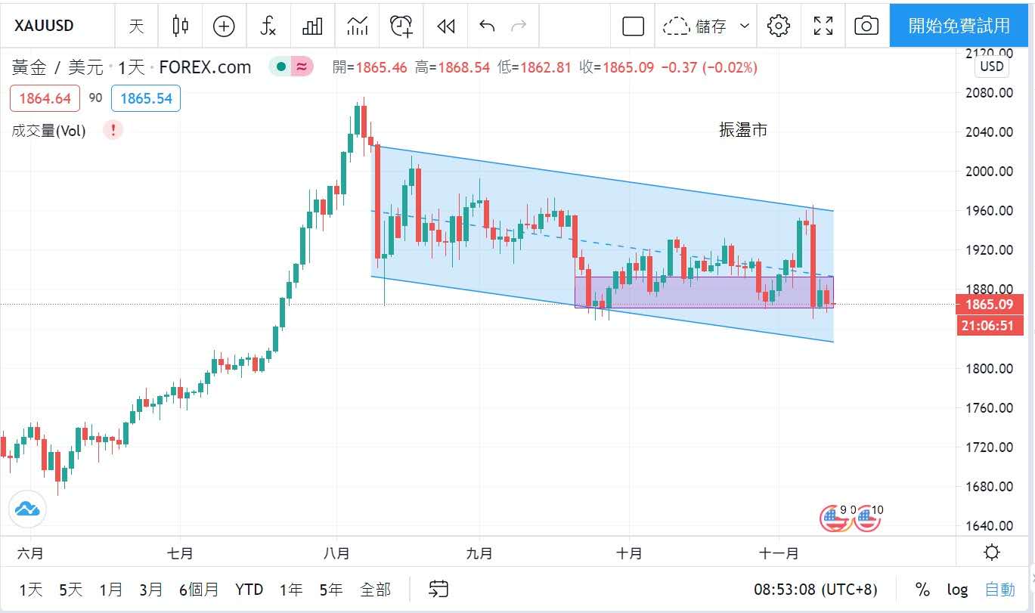Toggle the percent scale option

click(922, 590)
